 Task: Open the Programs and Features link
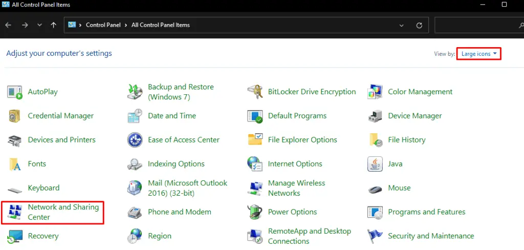(427, 212)
